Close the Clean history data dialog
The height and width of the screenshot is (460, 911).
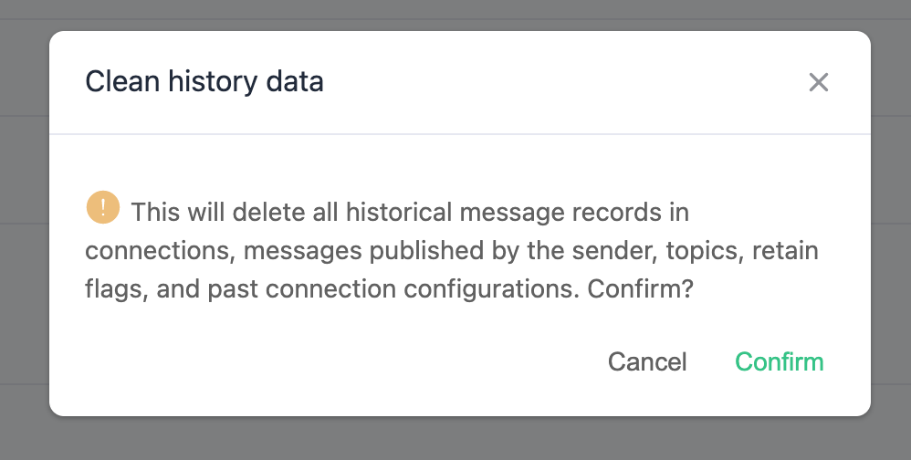pyautogui.click(x=818, y=83)
